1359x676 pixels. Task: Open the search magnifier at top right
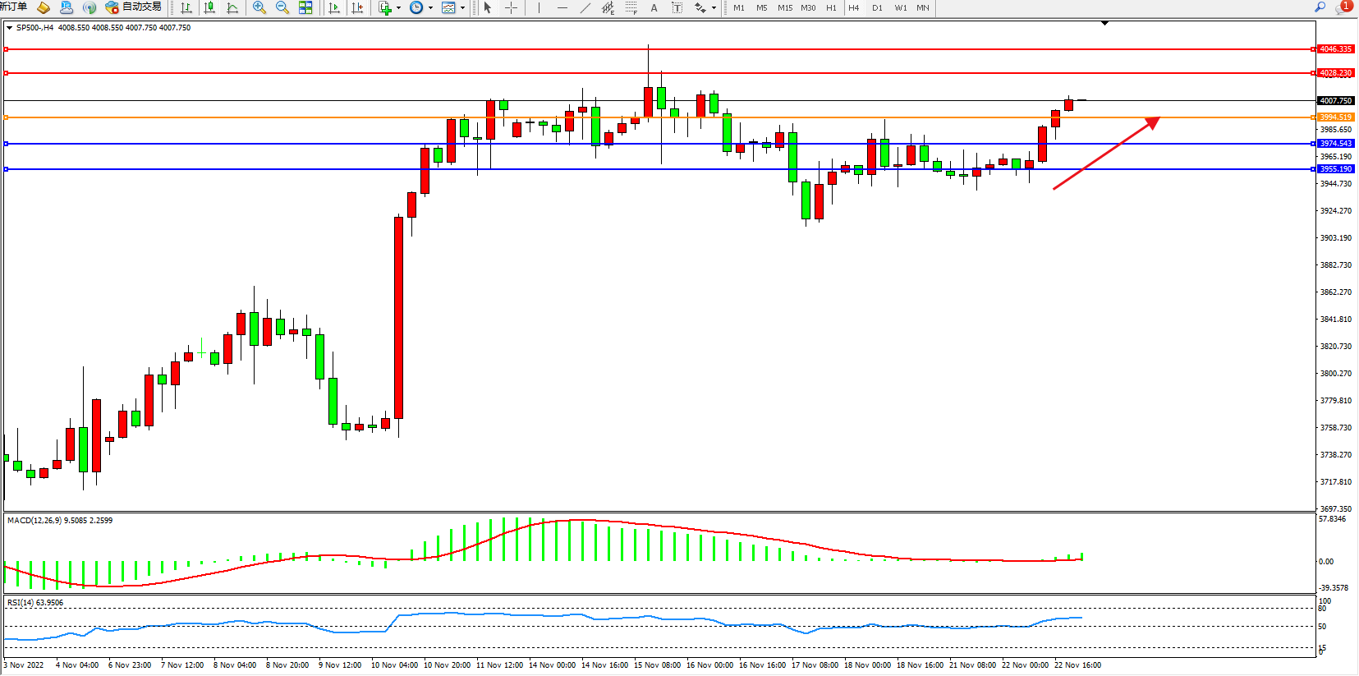click(x=1320, y=7)
